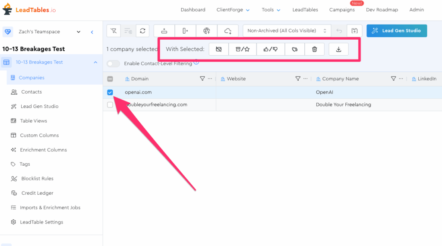Enable the Contact-Level Filtering toggle
Viewport: 442px width, 246px height.
(114, 64)
